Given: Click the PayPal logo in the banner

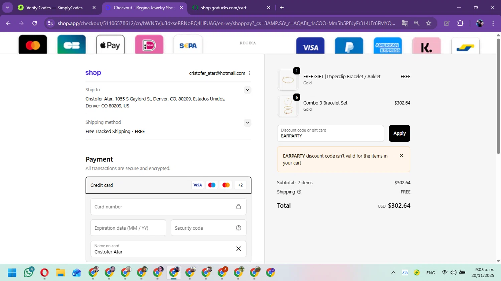Looking at the screenshot, I should 349,46.
